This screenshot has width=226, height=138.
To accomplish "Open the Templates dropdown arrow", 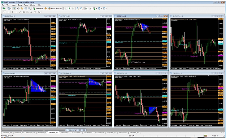I will [x=106, y=9].
